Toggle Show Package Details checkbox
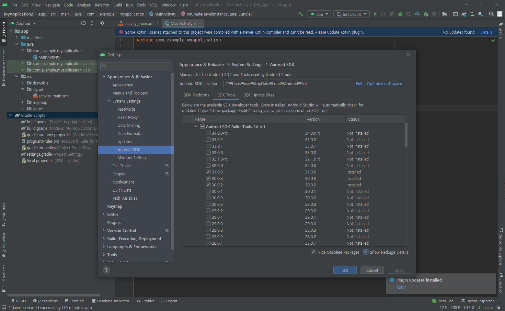Screen dimensions: 505x311 point(366,252)
